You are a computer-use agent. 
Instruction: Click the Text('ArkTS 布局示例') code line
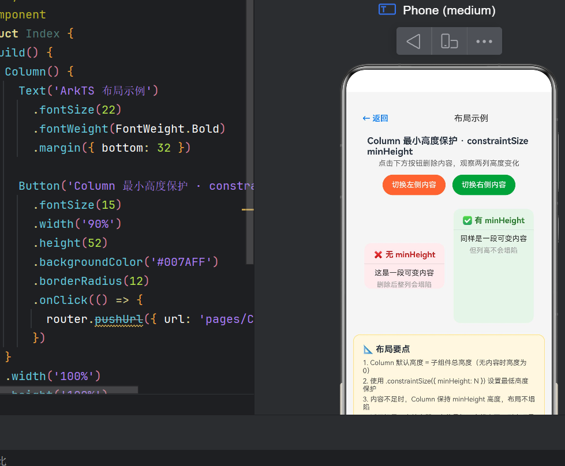(89, 91)
